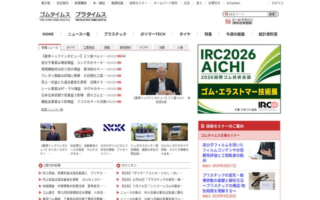Open プラスチック in the main navigation
This screenshot has height=200, width=320.
pyautogui.click(x=115, y=34)
